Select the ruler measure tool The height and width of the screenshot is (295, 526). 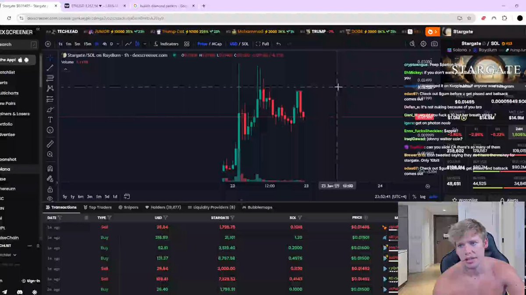[50, 144]
